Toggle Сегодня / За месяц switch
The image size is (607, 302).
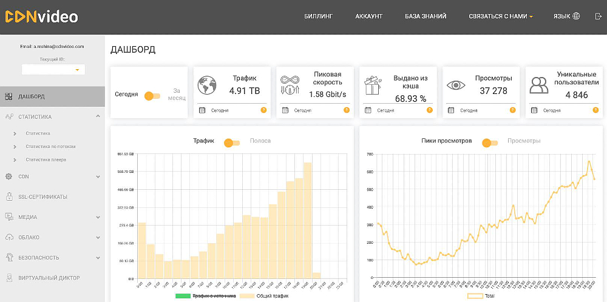click(152, 95)
